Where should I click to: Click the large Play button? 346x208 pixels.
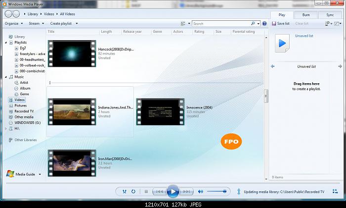click(173, 192)
